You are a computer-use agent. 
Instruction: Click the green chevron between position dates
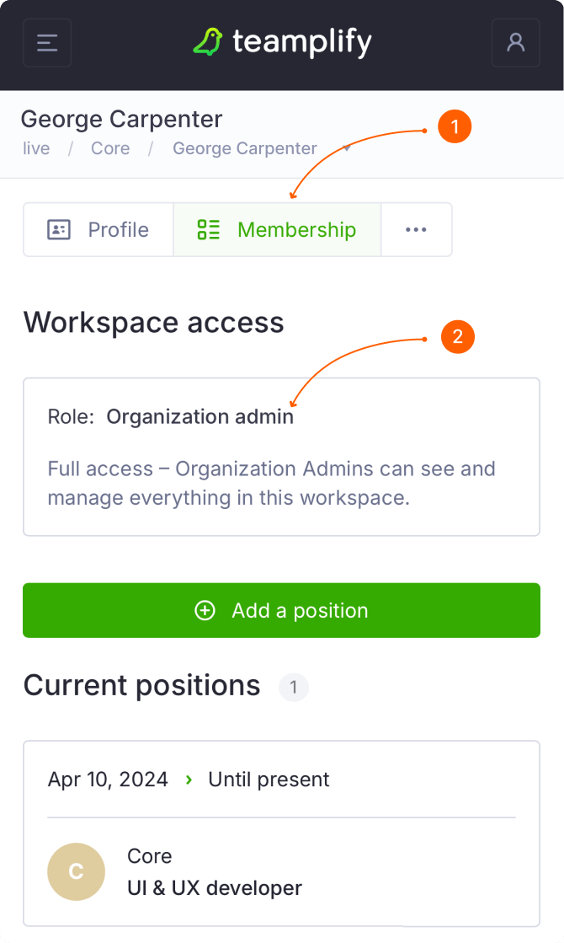189,780
